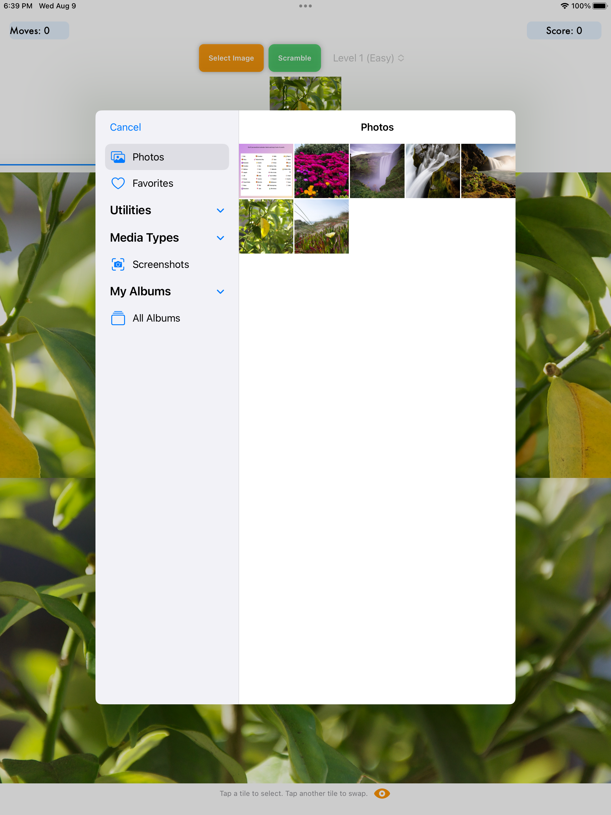This screenshot has height=815, width=611.
Task: Tap the orange Select Image button
Action: (231, 58)
